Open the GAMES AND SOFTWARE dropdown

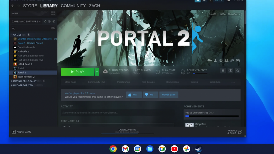pyautogui.click(x=26, y=21)
